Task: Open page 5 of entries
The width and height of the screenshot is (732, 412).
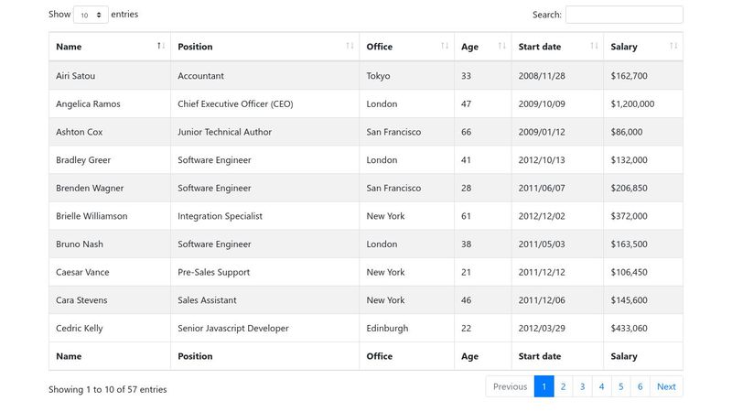Action: [x=621, y=386]
